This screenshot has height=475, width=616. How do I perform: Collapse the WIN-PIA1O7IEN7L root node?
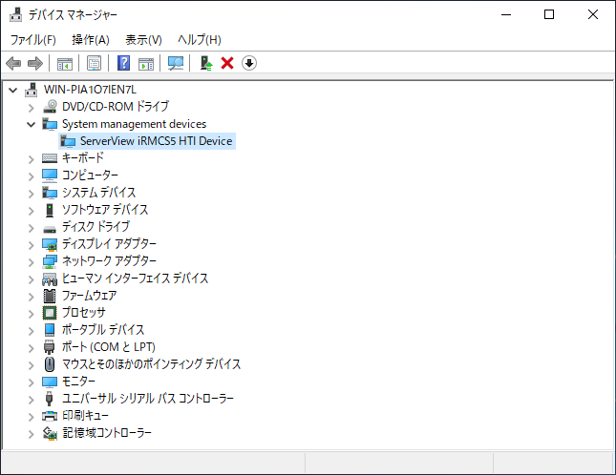(x=13, y=91)
